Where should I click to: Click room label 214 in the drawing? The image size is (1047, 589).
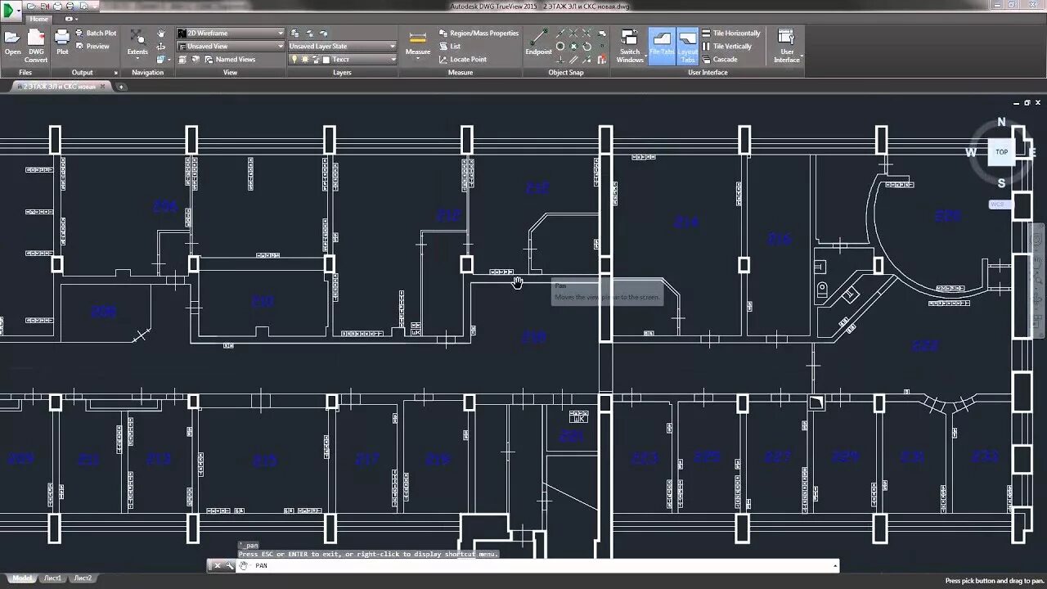[x=686, y=222]
